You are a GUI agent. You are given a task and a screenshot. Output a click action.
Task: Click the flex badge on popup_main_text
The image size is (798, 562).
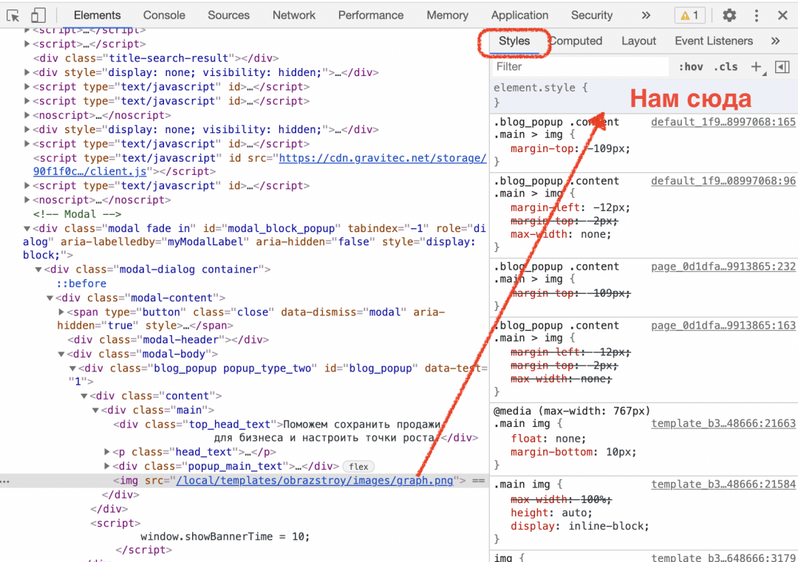[359, 467]
